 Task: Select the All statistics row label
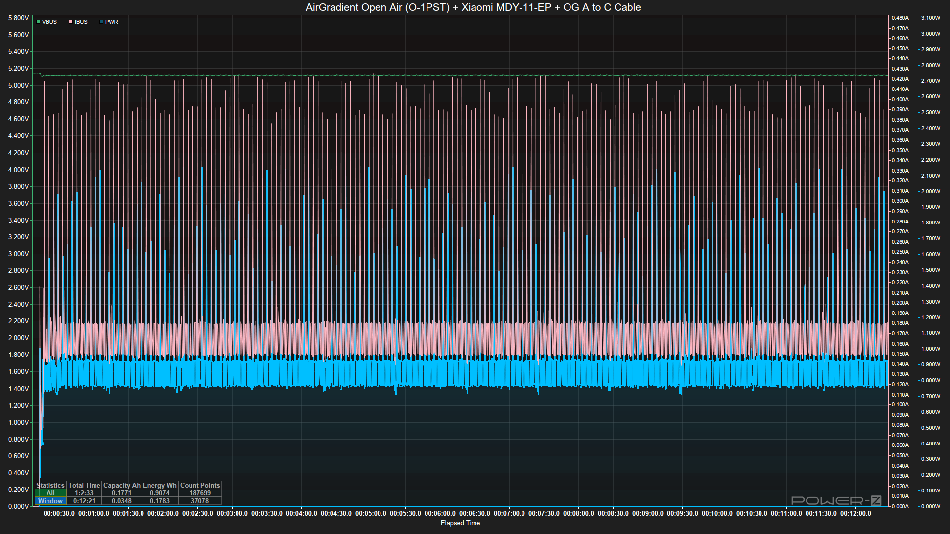(x=50, y=493)
